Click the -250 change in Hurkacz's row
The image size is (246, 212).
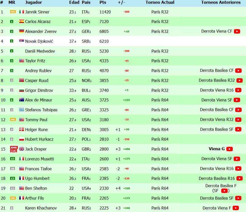click(x=126, y=139)
